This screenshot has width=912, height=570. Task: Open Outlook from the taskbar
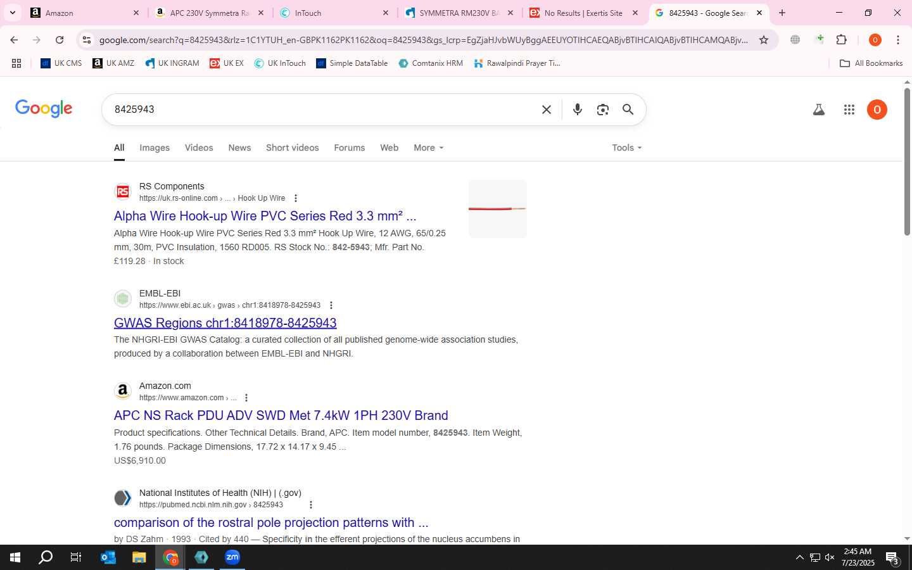pos(108,557)
